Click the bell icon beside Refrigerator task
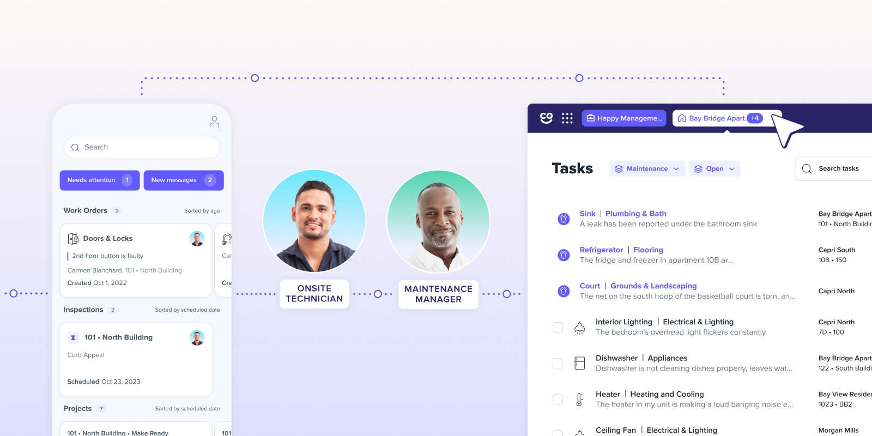The image size is (872, 436). 564,255
